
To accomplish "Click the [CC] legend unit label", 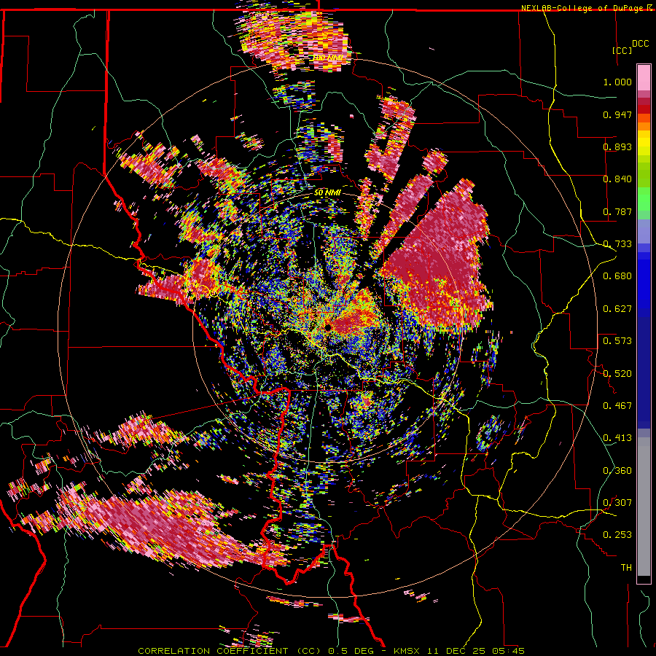I will tap(622, 50).
